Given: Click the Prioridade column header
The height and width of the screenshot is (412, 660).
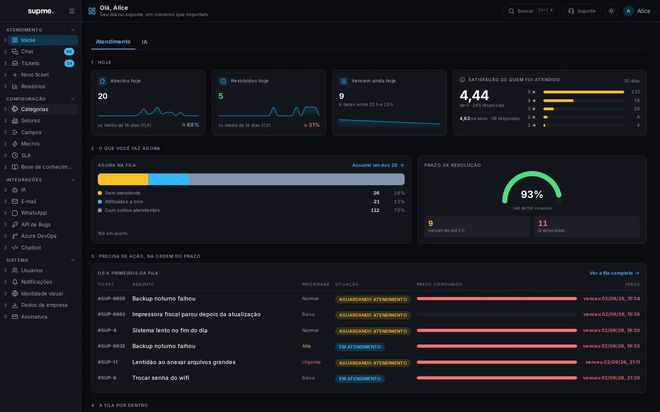Looking at the screenshot, I should pyautogui.click(x=316, y=284).
